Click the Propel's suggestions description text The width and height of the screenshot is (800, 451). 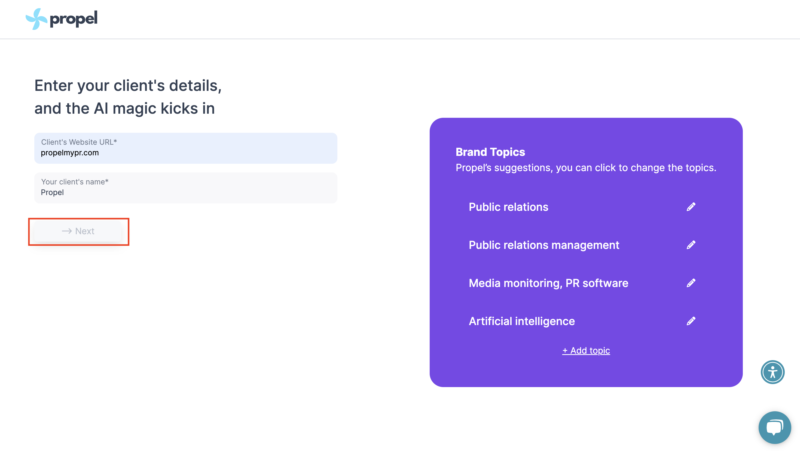[586, 168]
